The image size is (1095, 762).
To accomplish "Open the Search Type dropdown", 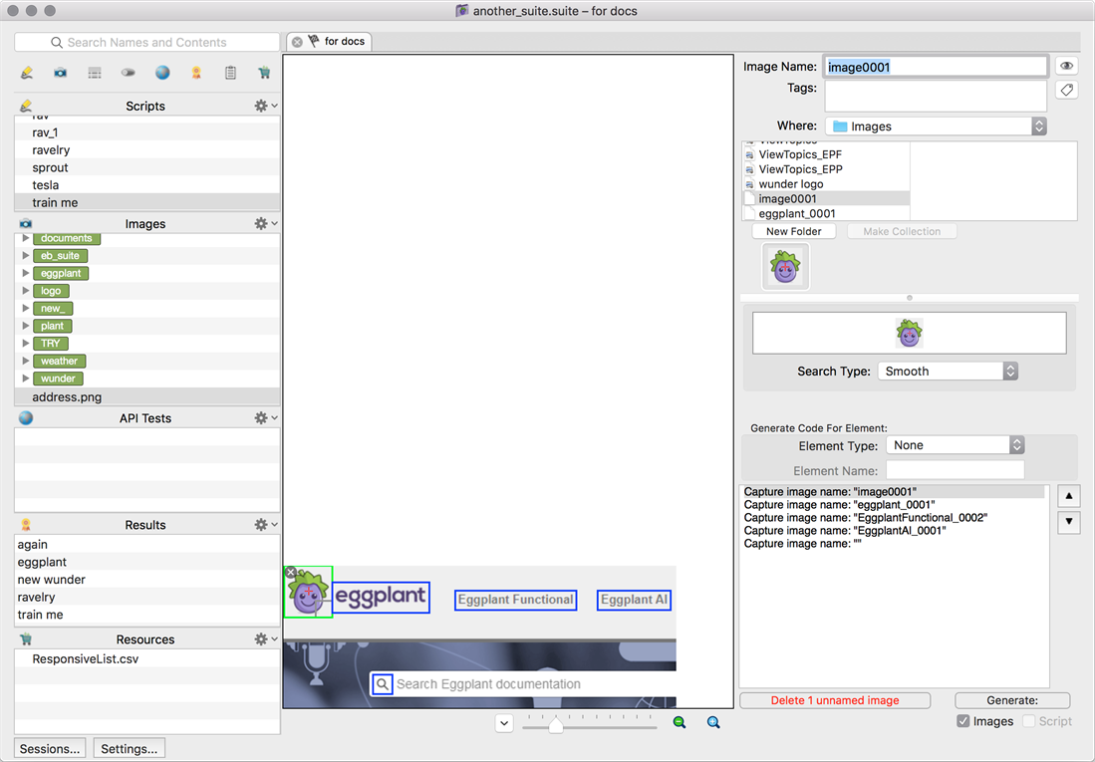I will 948,371.
